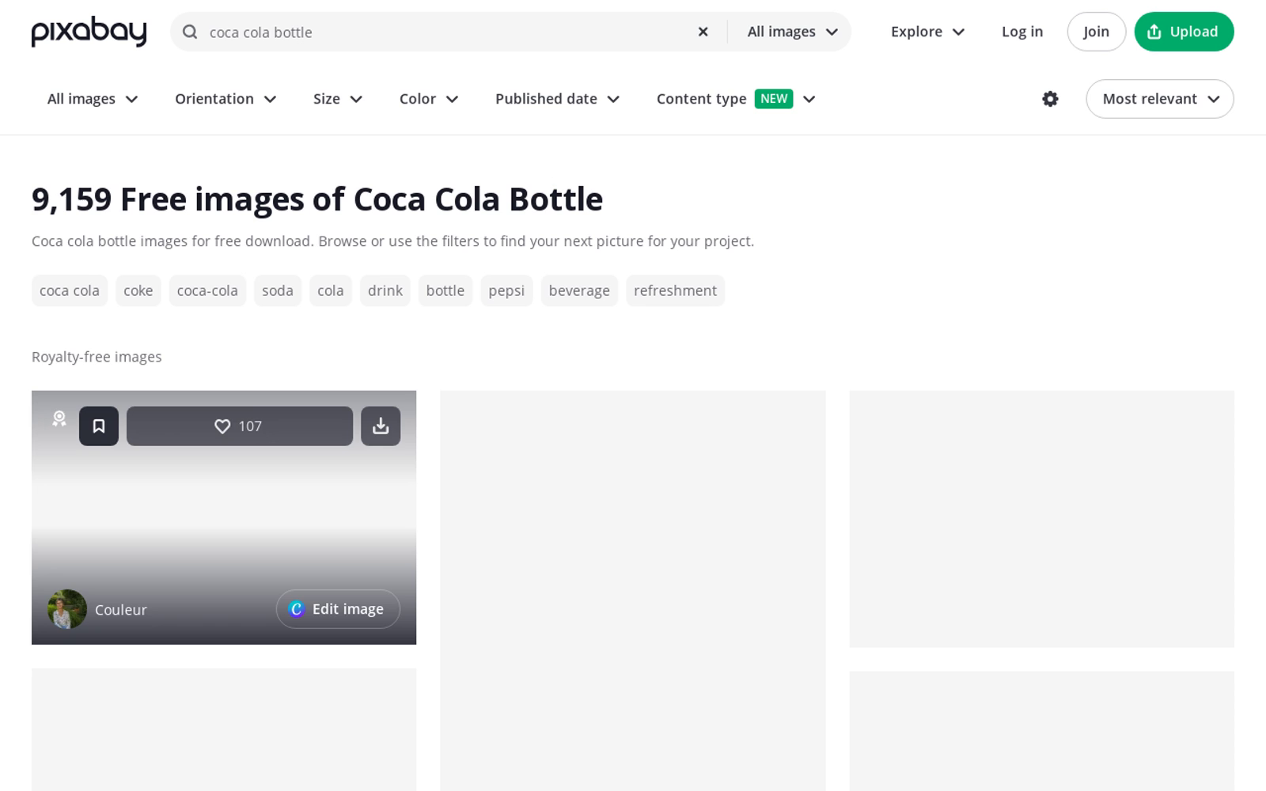
Task: Open the All images dropdown in search bar
Action: tap(792, 32)
